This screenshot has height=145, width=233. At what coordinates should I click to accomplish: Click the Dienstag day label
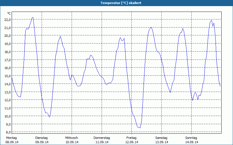[41, 138]
